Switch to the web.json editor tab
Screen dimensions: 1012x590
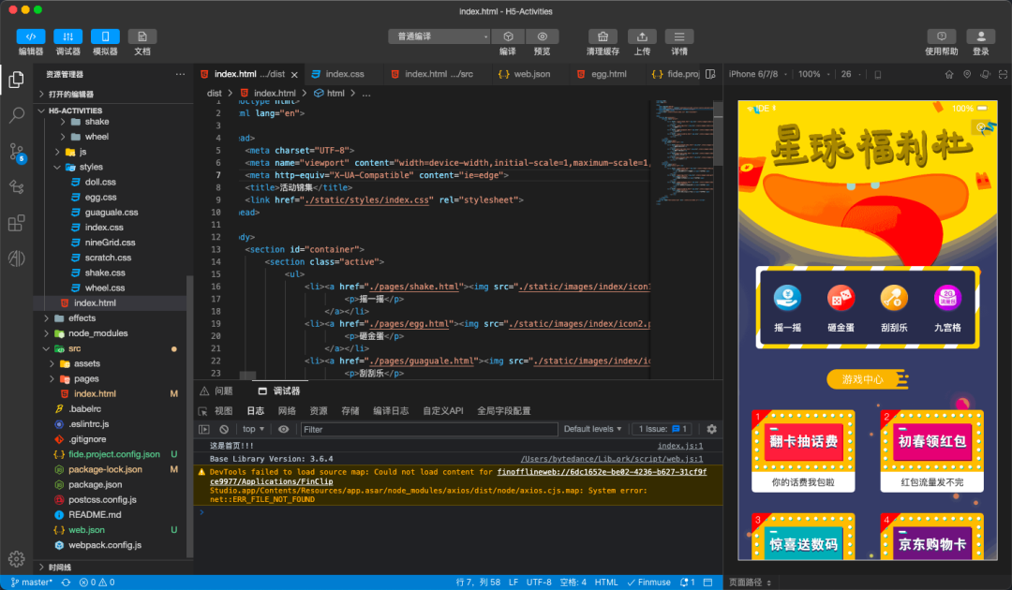point(532,74)
